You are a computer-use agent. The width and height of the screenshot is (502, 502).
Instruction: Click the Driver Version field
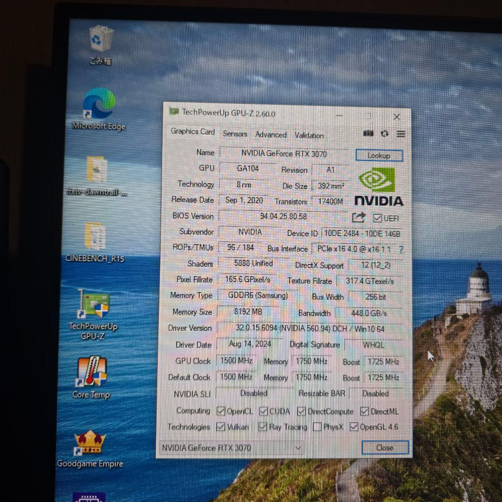point(310,329)
